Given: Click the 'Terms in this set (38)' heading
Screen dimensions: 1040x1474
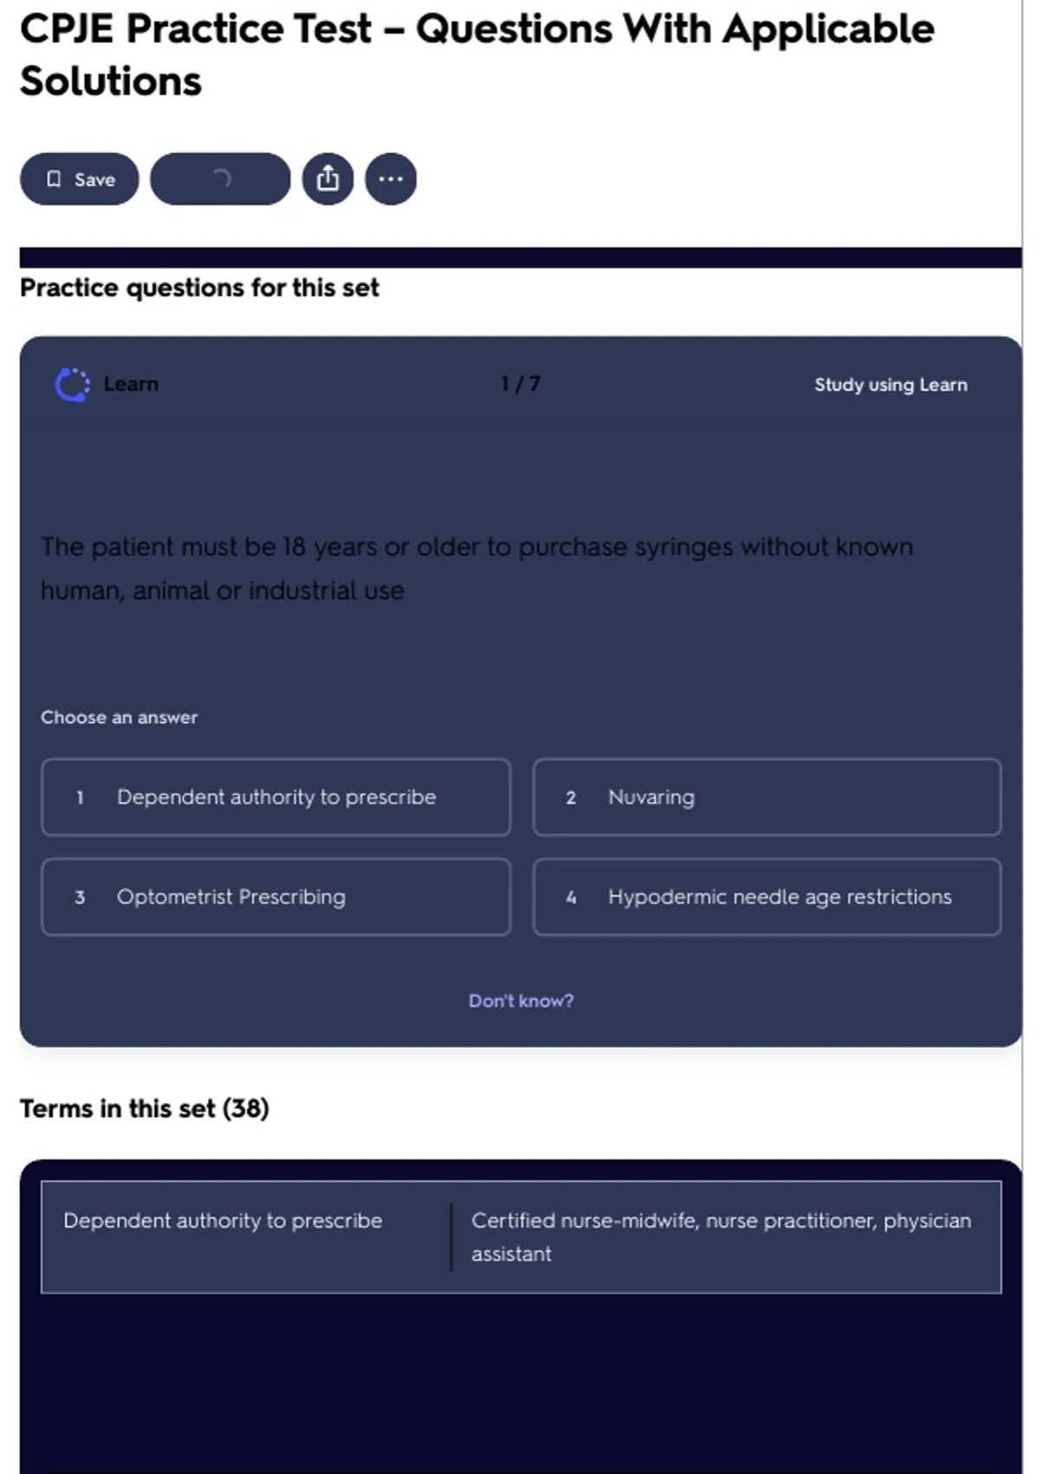Looking at the screenshot, I should pos(145,1109).
